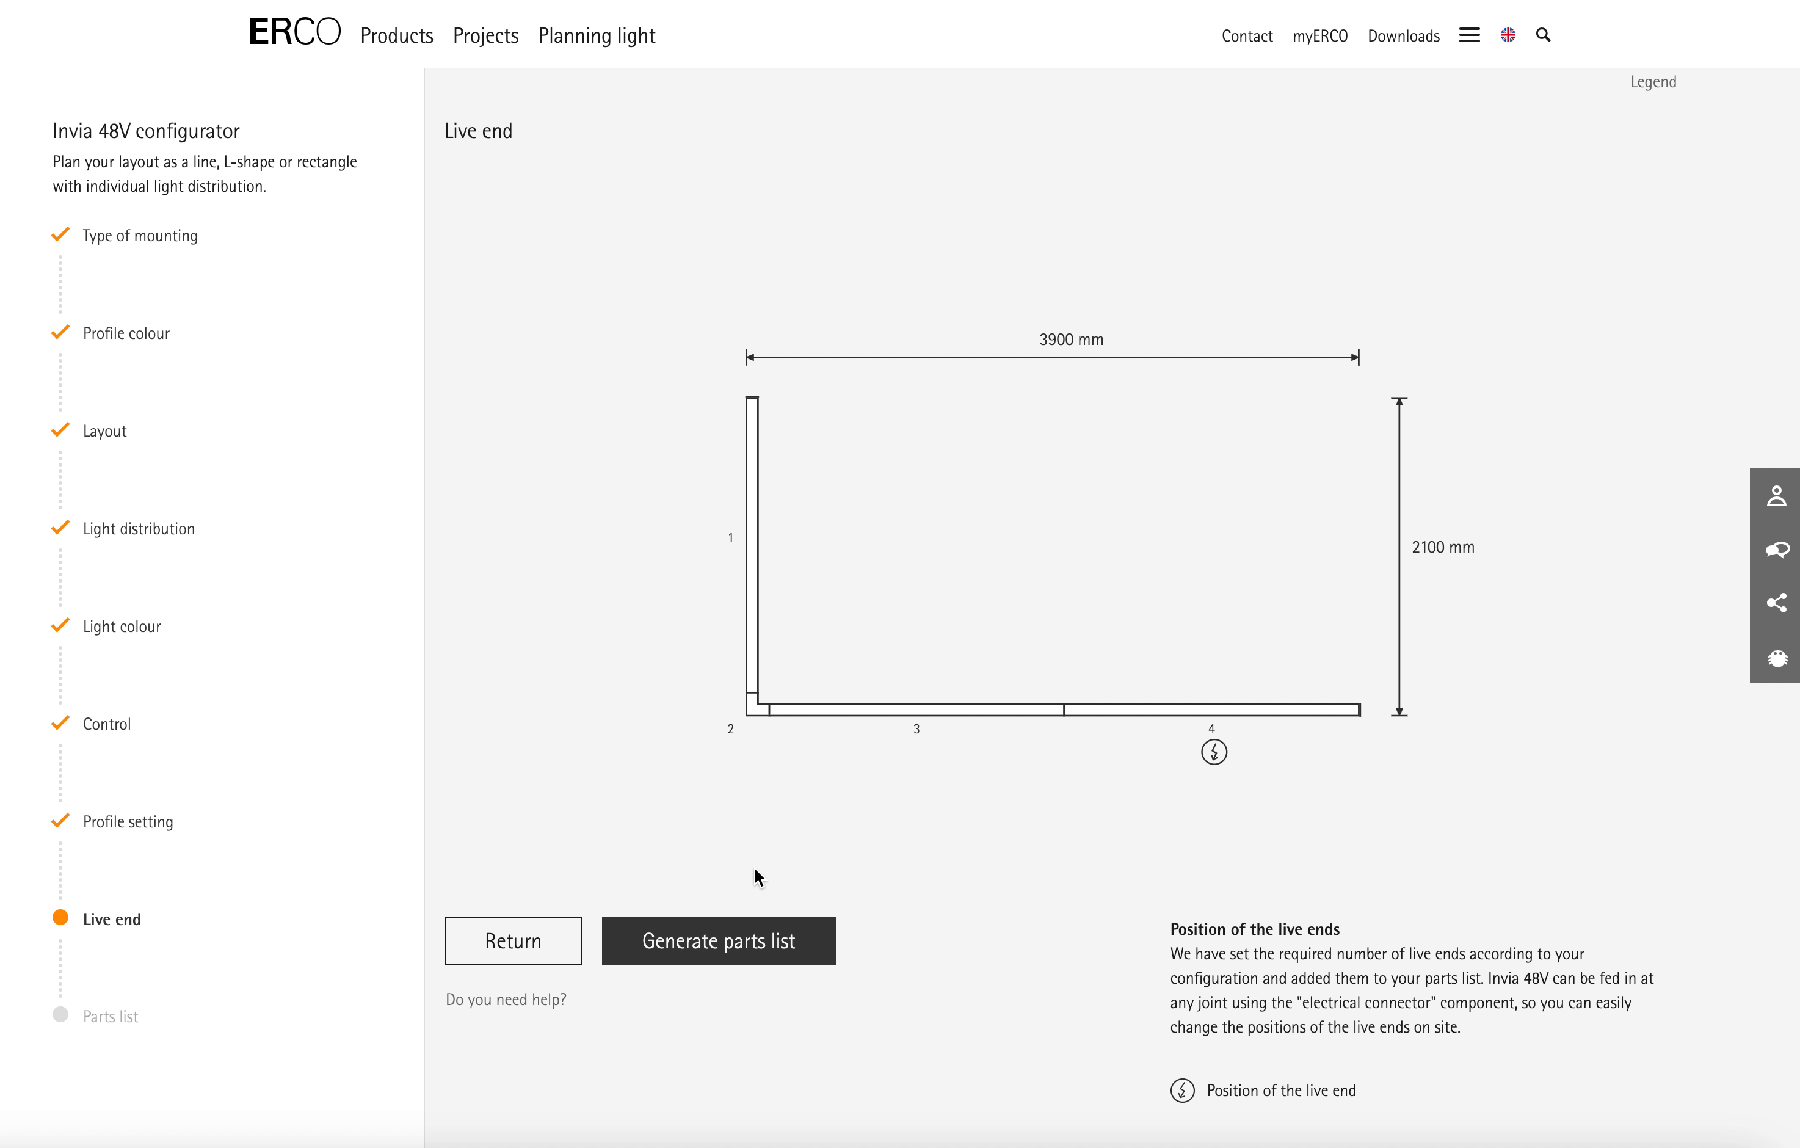Viewport: 1800px width, 1148px height.
Task: Expand the Legend panel
Action: click(x=1653, y=82)
